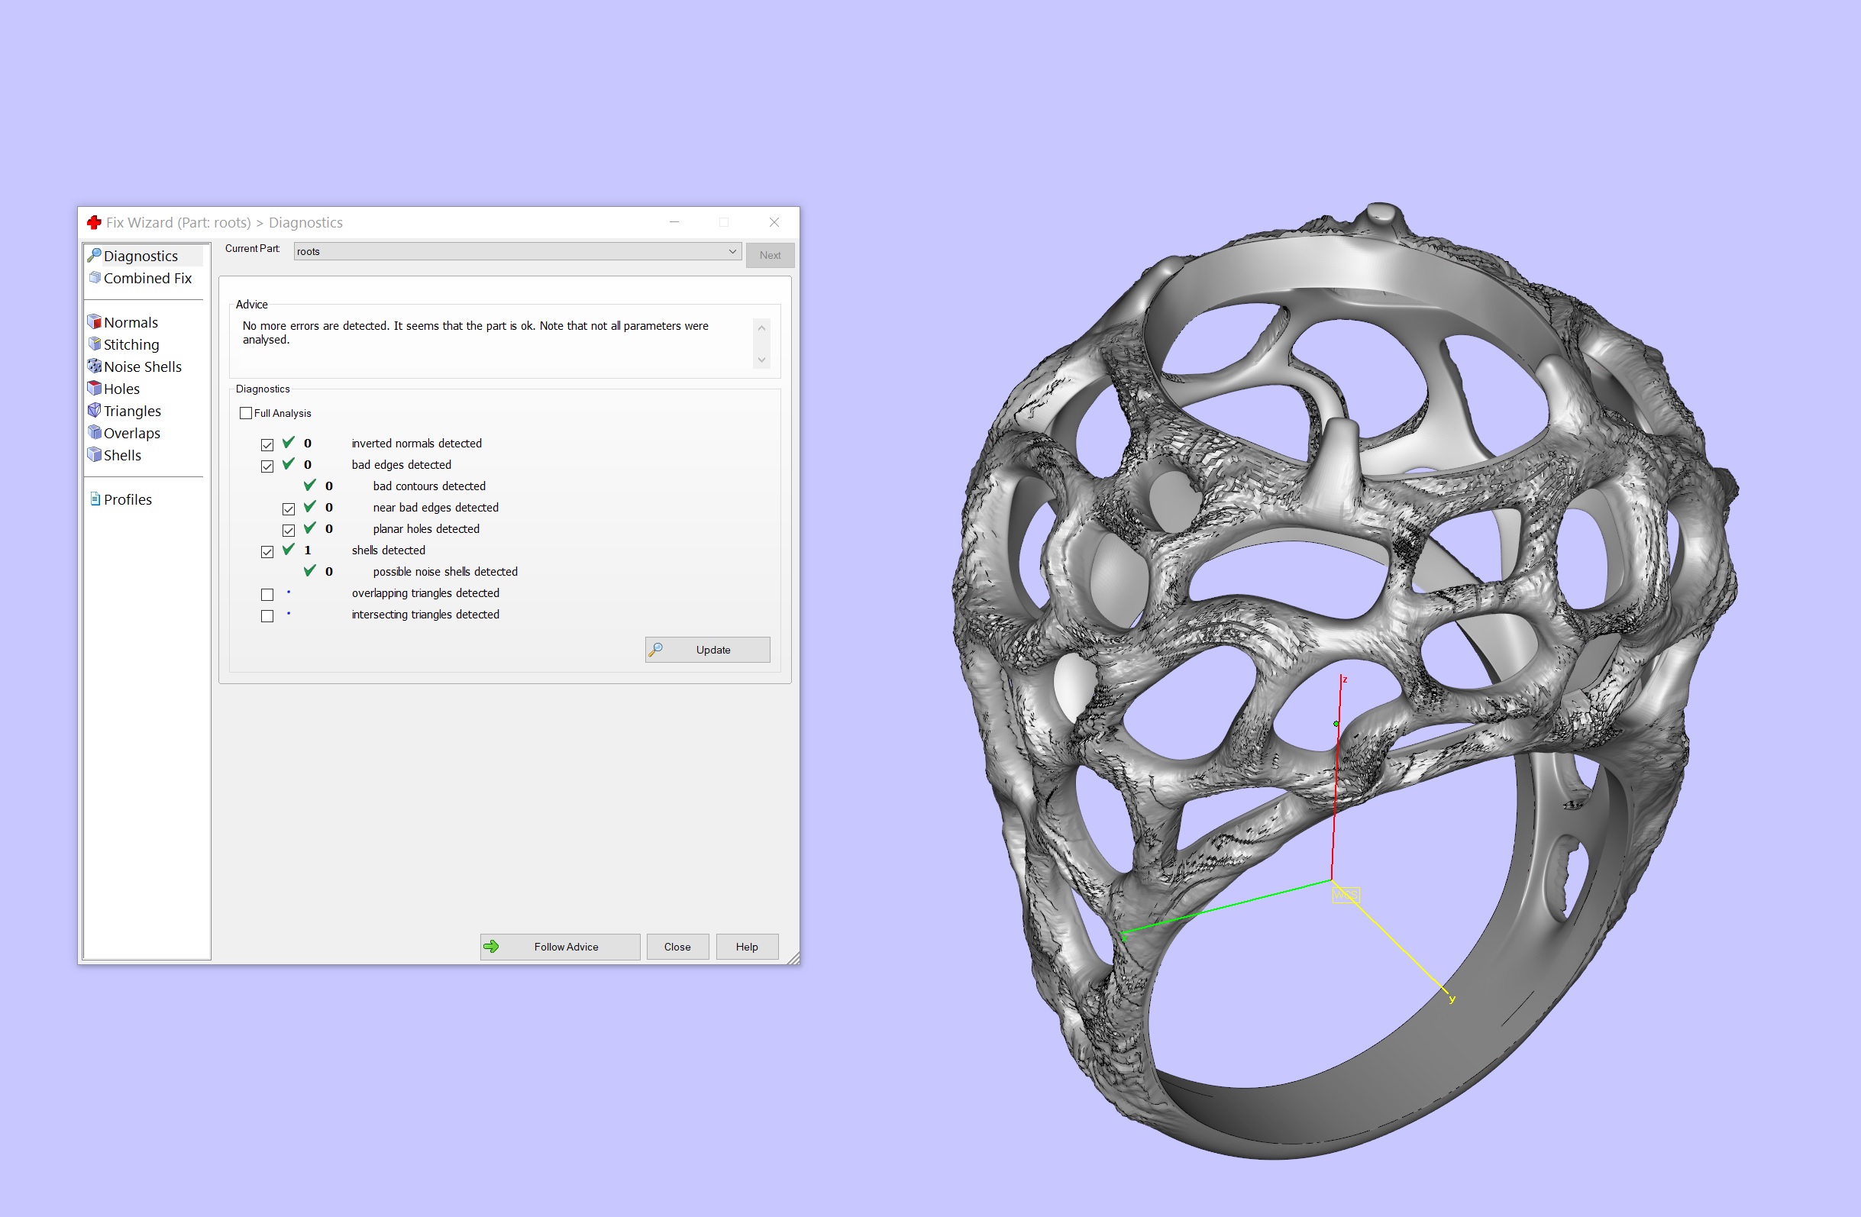Screen dimensions: 1861x1217
Task: Open the Overlaps fixing tool
Action: 131,432
